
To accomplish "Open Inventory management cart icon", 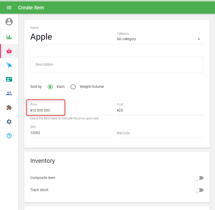I will (9, 65).
